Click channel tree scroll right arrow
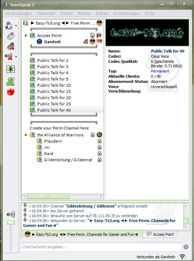Image resolution: width=194 pixels, height=261 pixels. 101,196
